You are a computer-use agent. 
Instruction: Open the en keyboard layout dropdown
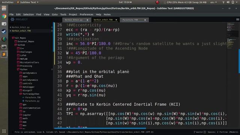pos(213,2)
